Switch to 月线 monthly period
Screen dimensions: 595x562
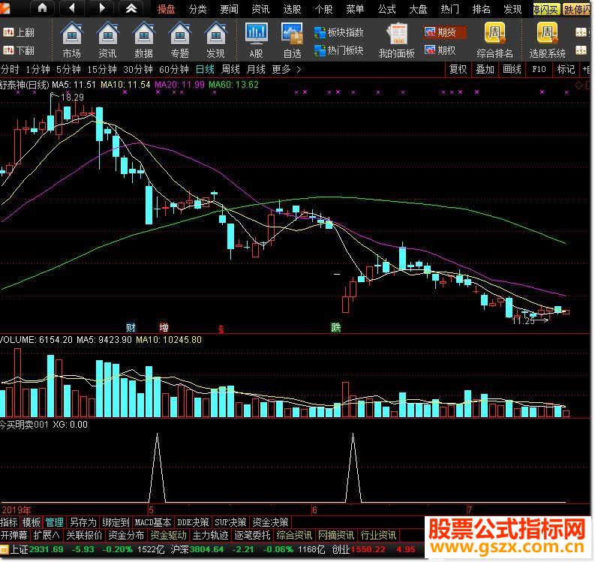pos(256,70)
